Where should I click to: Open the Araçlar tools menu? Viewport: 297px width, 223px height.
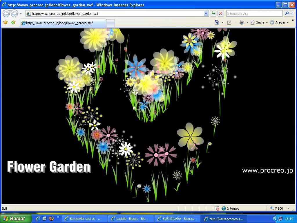(x=279, y=22)
